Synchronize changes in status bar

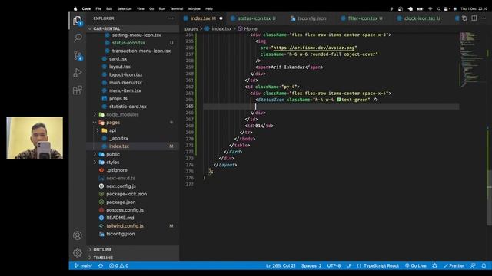101,266
